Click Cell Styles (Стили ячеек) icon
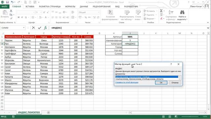This screenshot has height=119, width=211. [138, 15]
